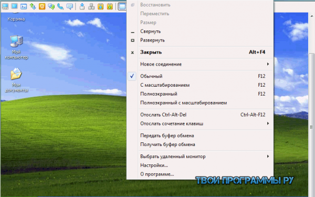The image size is (315, 197).
Task: Click Получить буфер обмена
Action: tap(200, 144)
